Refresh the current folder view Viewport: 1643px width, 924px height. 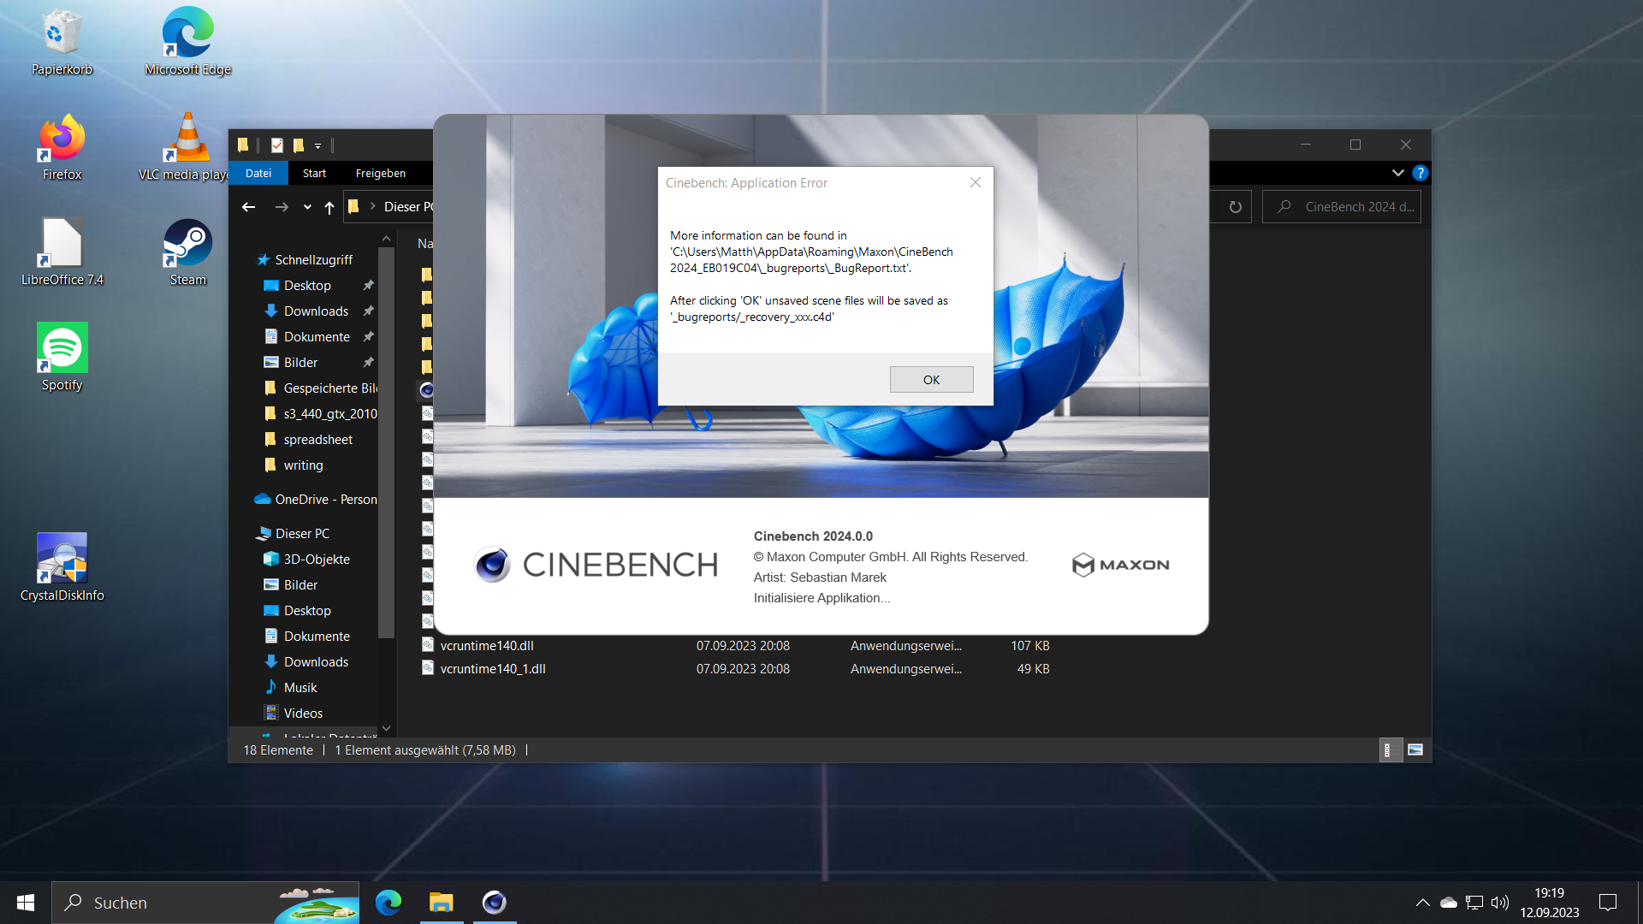click(x=1235, y=206)
